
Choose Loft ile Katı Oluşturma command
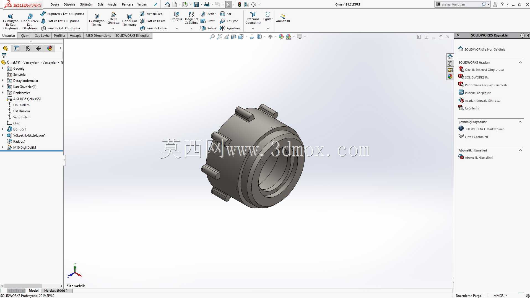pyautogui.click(x=60, y=21)
